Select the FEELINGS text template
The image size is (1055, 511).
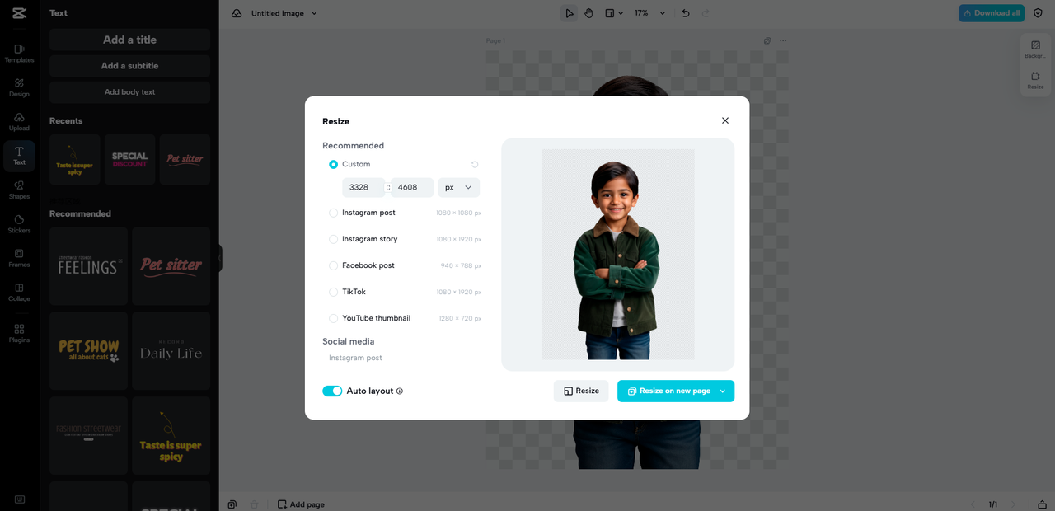pos(88,266)
